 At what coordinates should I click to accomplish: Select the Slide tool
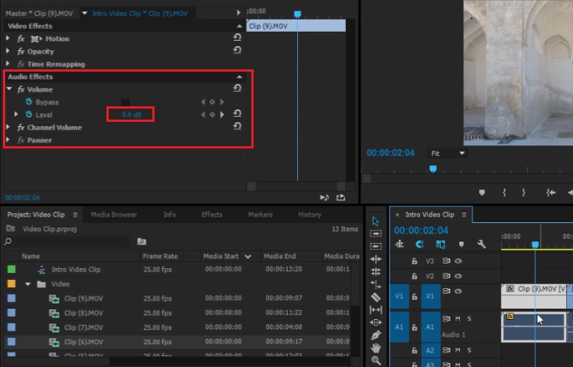pos(376,322)
